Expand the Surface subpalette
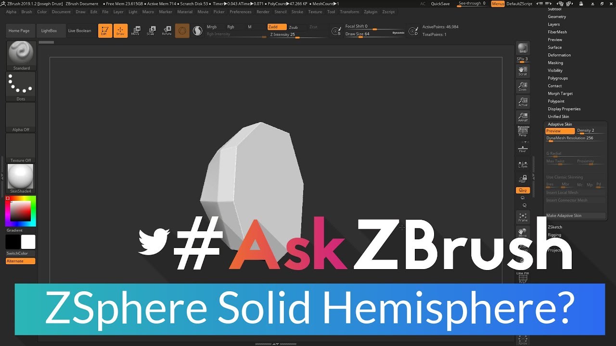The height and width of the screenshot is (346, 616). 555,47
